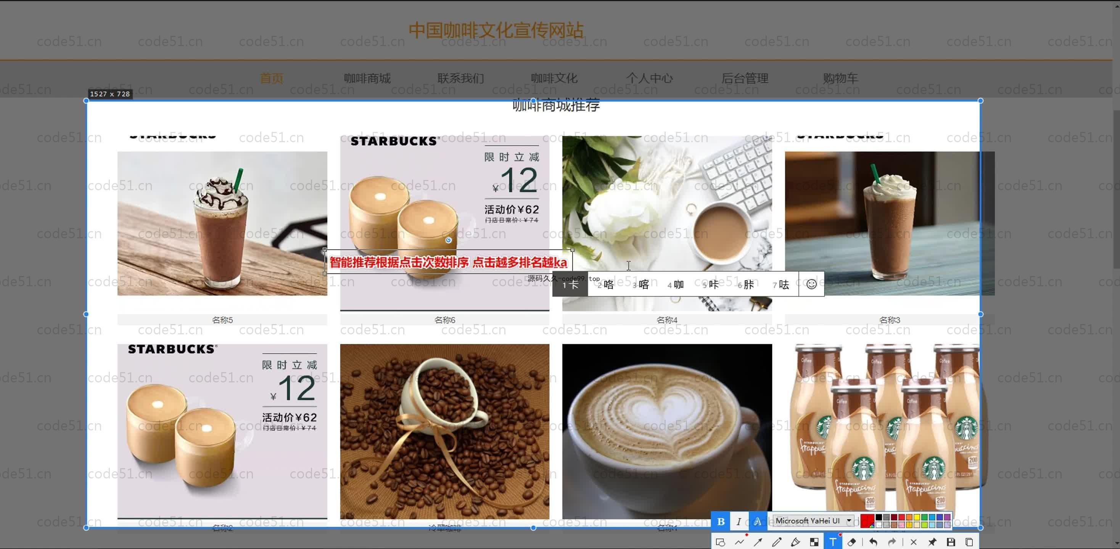The height and width of the screenshot is (549, 1120).
Task: Open the emoji panel in IME bar
Action: (x=811, y=284)
